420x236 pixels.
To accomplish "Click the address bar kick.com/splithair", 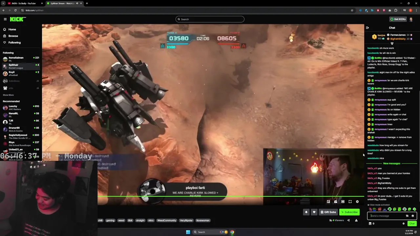I will pos(187,10).
